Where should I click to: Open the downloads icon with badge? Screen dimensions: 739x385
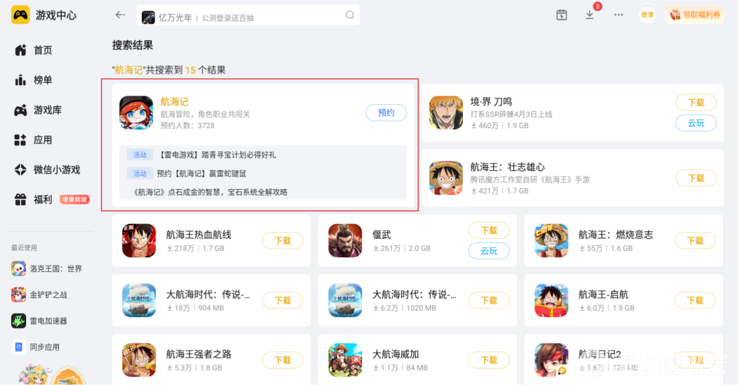[x=590, y=15]
